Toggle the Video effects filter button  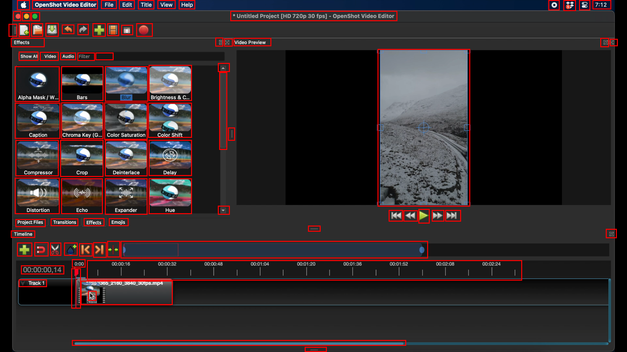tap(50, 56)
